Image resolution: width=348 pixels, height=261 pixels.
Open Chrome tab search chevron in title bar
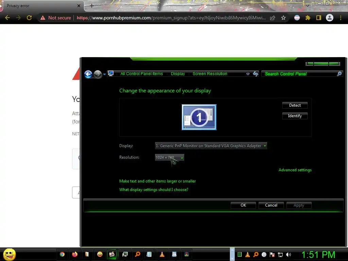point(307,5)
